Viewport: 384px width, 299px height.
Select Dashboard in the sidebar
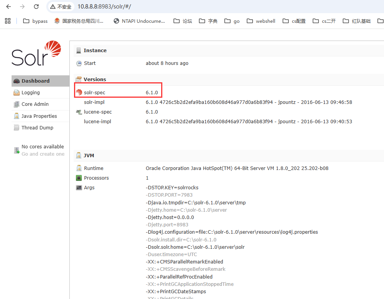pos(40,81)
